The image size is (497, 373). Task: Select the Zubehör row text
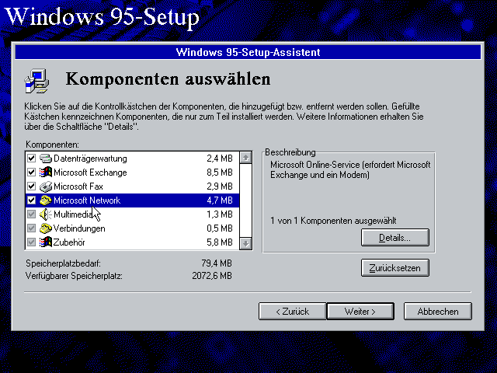pyautogui.click(x=69, y=242)
